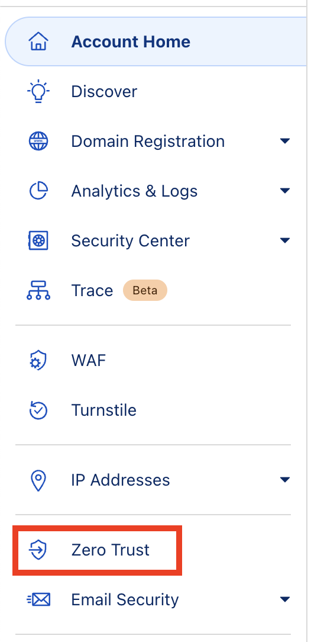Click the Discover lightbulb icon

[x=38, y=91]
